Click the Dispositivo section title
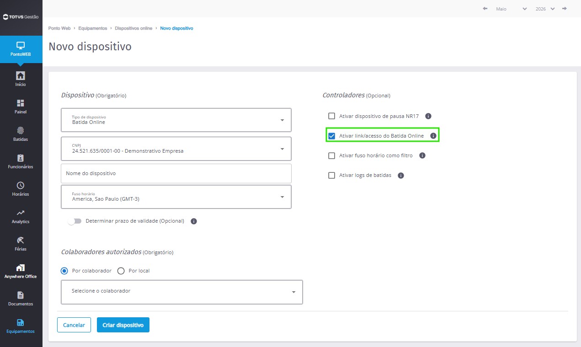The height and width of the screenshot is (347, 581). click(x=78, y=95)
